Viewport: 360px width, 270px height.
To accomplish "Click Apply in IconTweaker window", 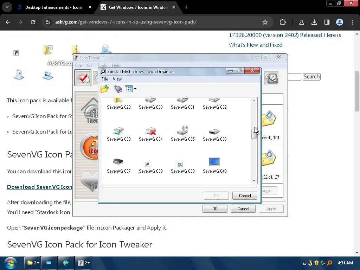I will [271, 209].
